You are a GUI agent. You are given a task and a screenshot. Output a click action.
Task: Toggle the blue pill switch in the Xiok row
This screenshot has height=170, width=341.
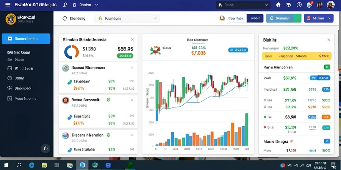320,78
